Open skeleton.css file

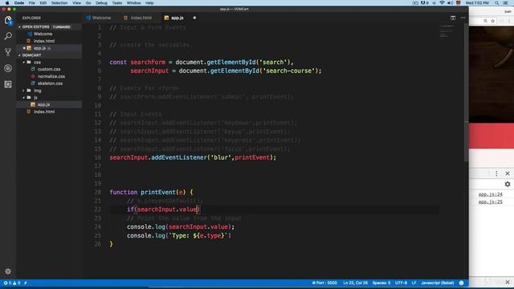pyautogui.click(x=50, y=83)
